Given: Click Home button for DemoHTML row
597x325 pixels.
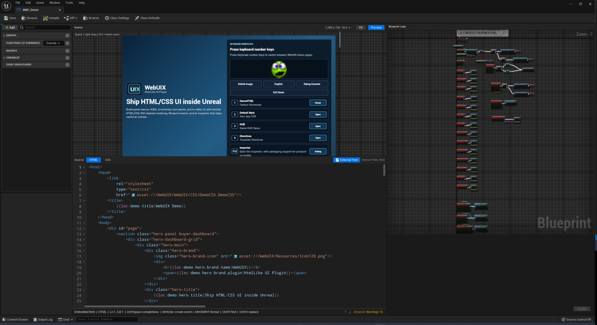Looking at the screenshot, I should tap(318, 103).
